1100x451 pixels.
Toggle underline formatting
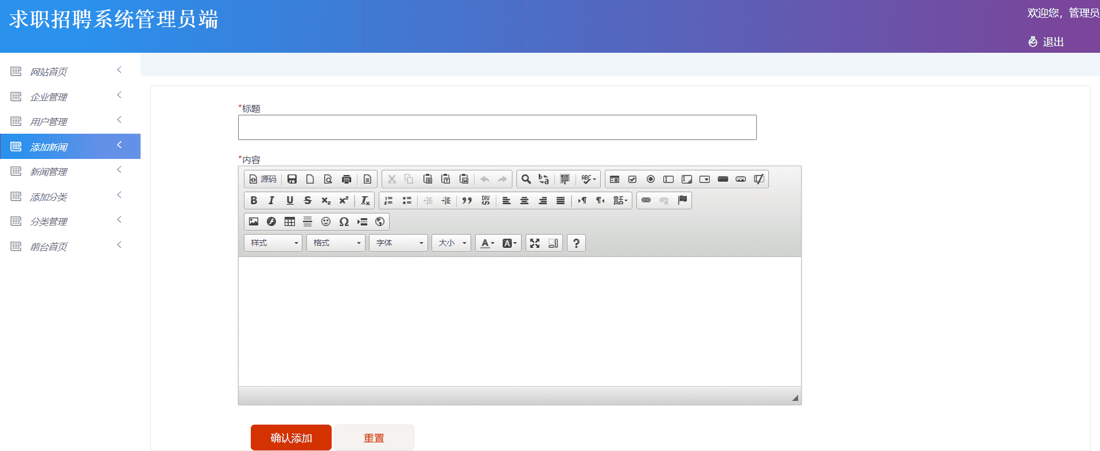[290, 200]
